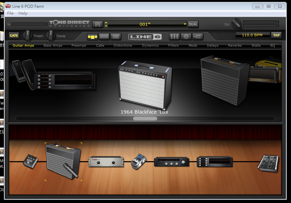Select the mixer at the signal chain end
The height and width of the screenshot is (203, 291).
coord(268,164)
